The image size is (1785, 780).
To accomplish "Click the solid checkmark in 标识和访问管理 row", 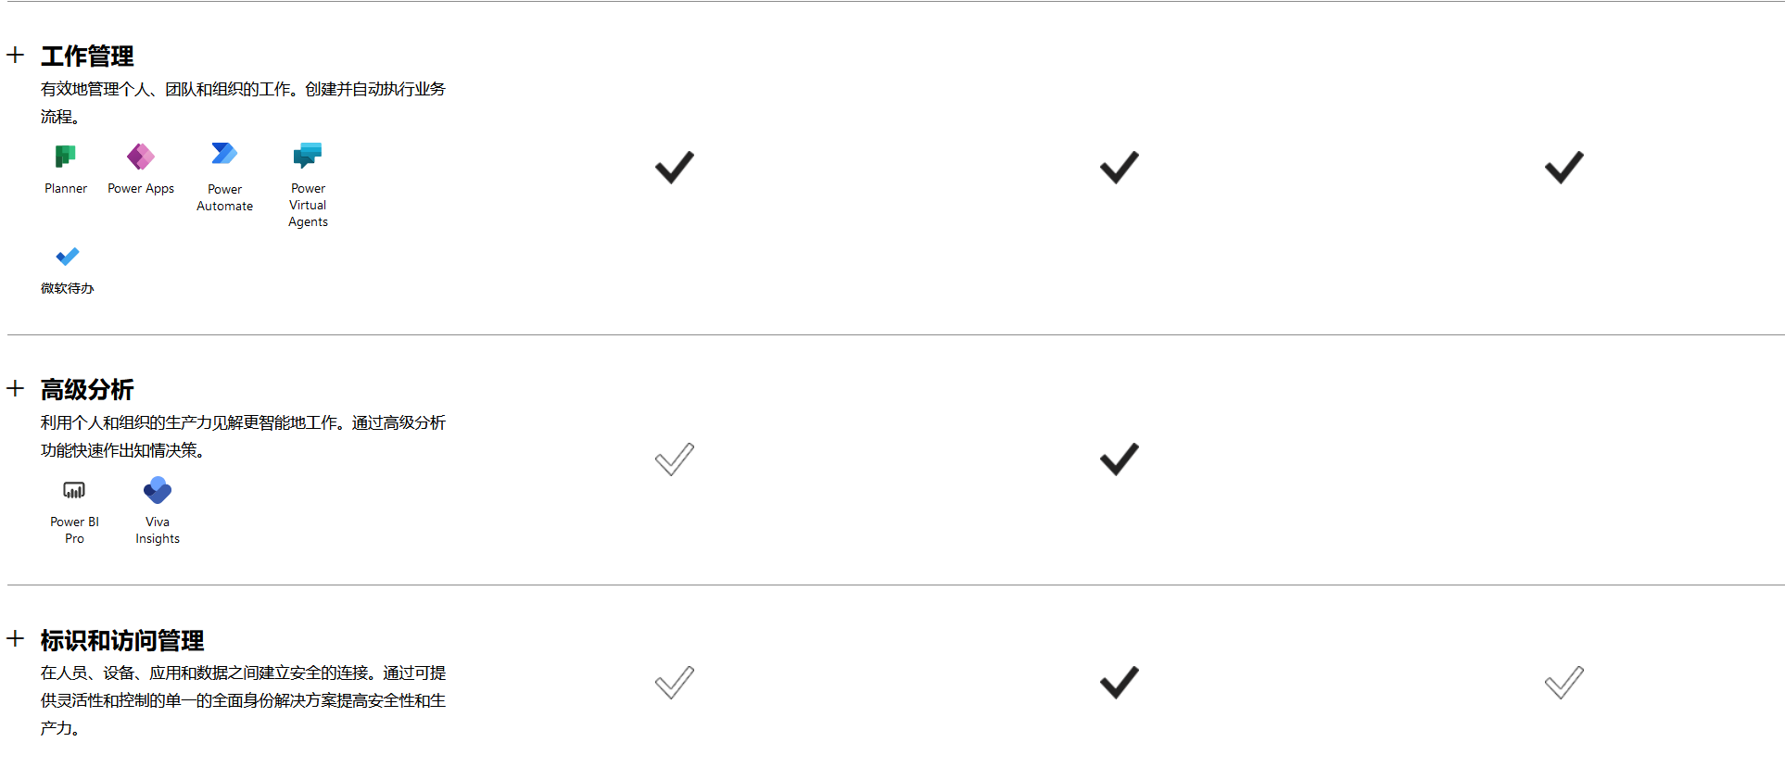I will tap(1120, 682).
